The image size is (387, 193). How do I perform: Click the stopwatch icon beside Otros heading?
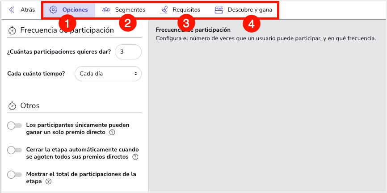tap(12, 106)
